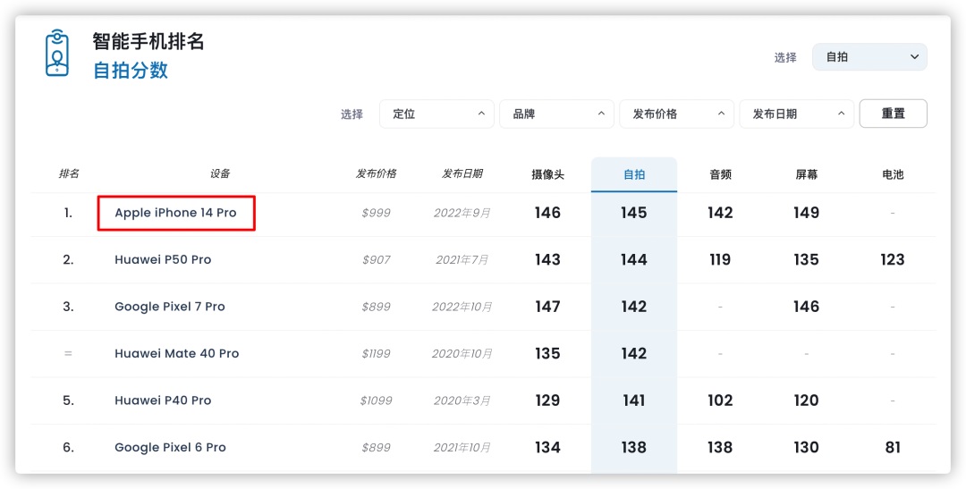Open the 自拍 ranking type dropdown

[x=869, y=56]
